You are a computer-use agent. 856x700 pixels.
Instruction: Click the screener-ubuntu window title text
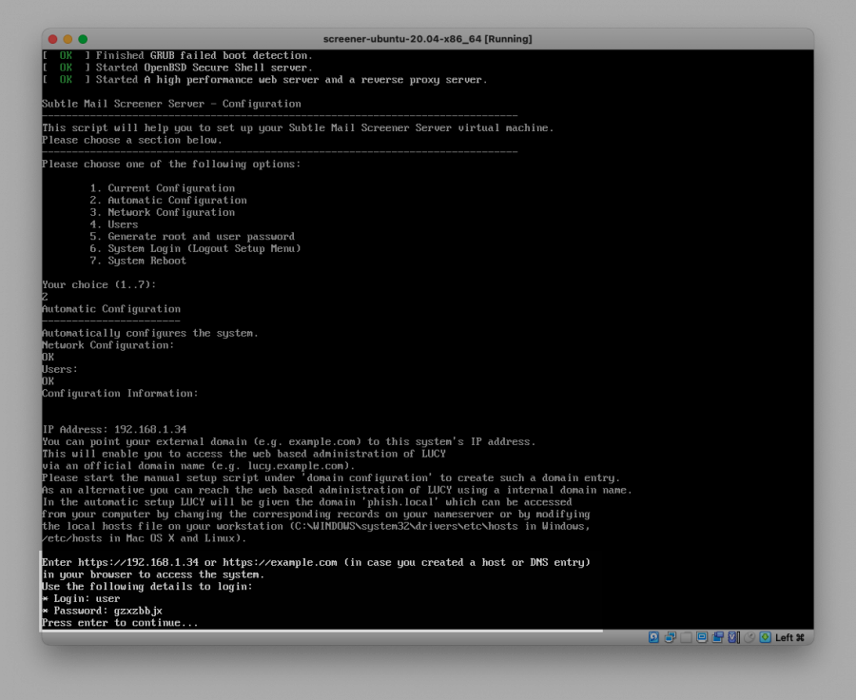[427, 39]
